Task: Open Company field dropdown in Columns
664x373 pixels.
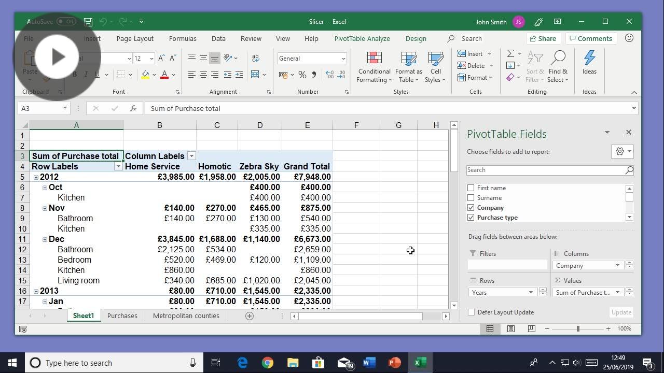Action: [x=617, y=265]
